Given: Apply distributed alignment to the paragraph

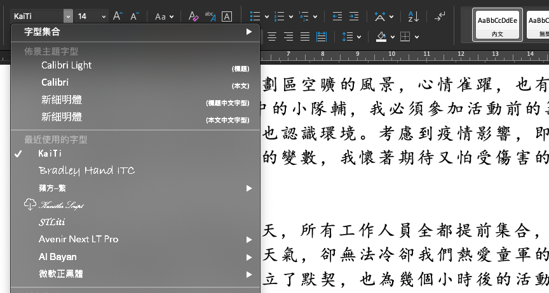Looking at the screenshot, I should (x=322, y=36).
